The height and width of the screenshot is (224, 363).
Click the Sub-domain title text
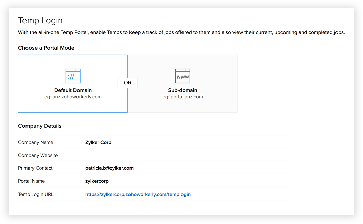[183, 90]
